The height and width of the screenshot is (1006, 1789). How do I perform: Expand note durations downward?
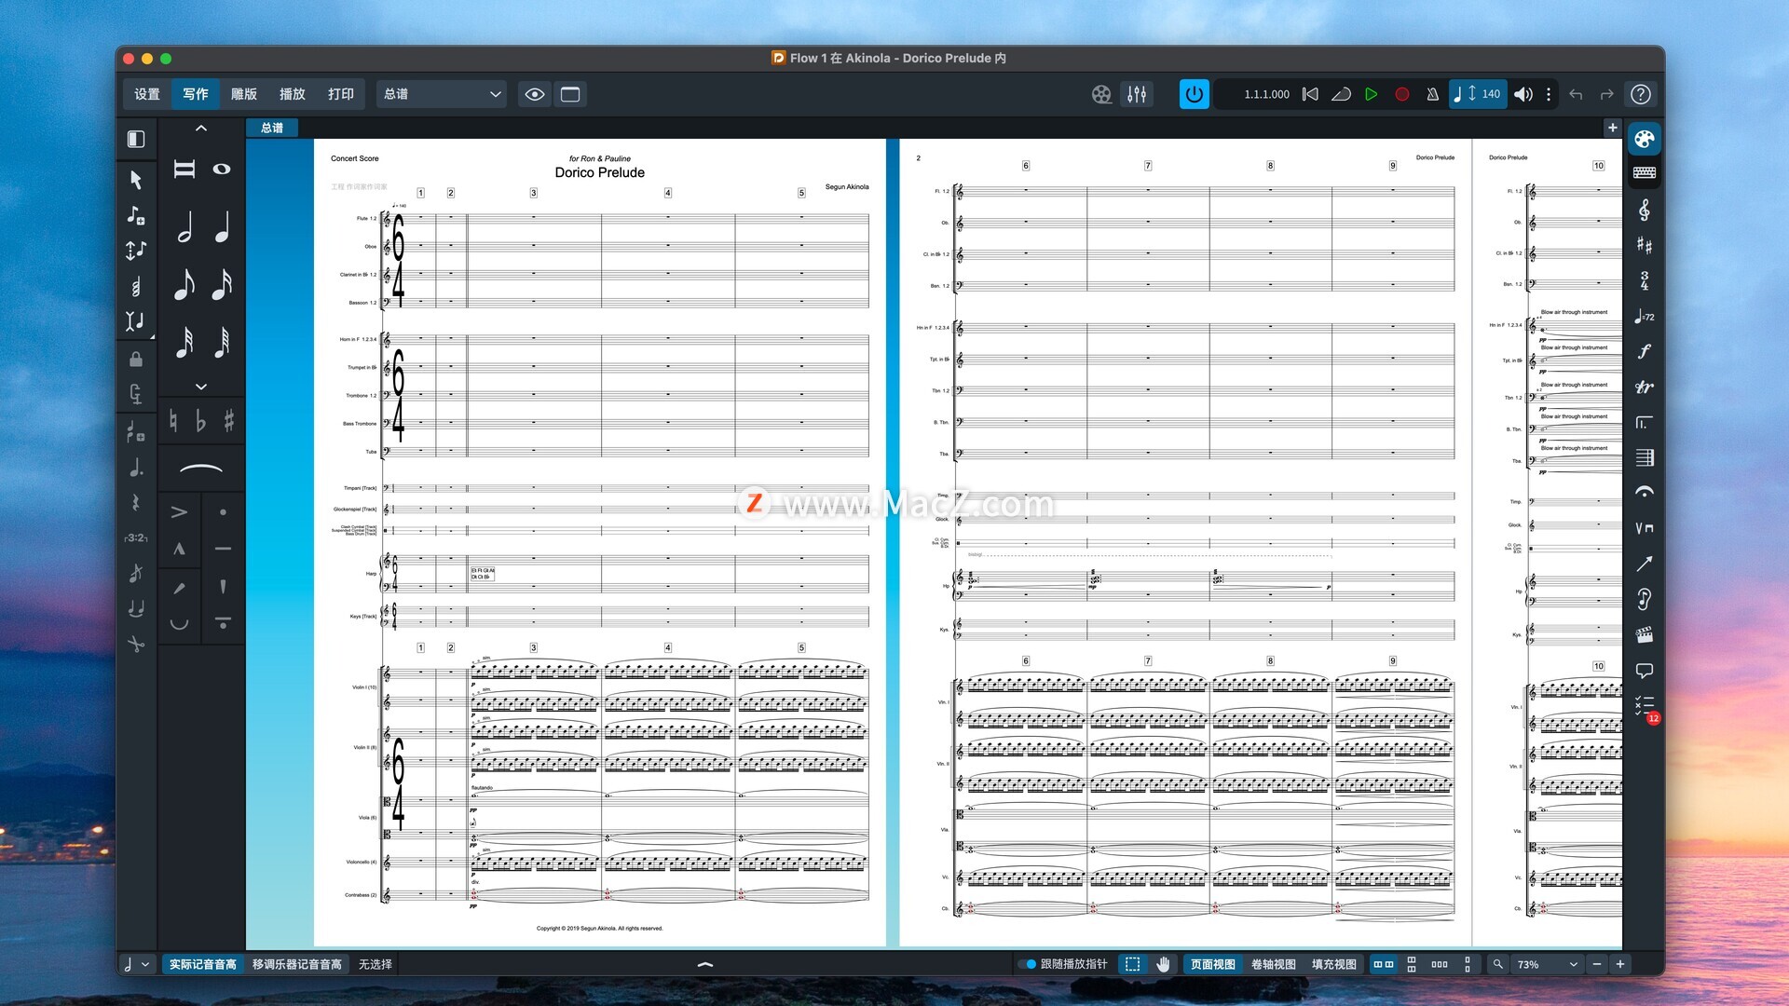(x=200, y=387)
